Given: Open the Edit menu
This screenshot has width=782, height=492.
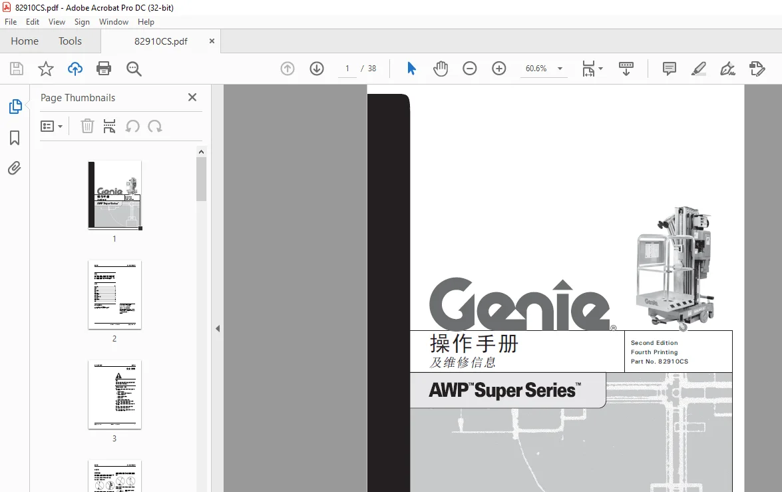Looking at the screenshot, I should pos(33,22).
